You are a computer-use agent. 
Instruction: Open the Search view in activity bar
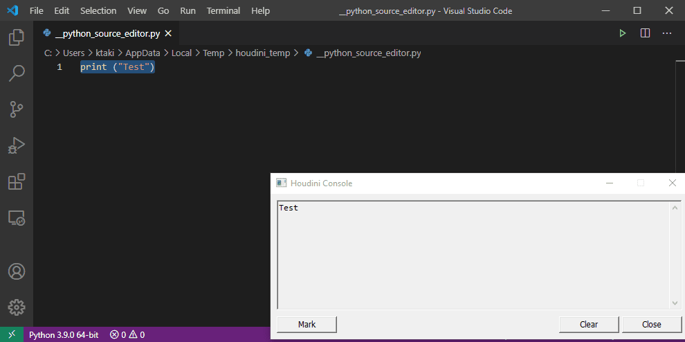coord(17,73)
